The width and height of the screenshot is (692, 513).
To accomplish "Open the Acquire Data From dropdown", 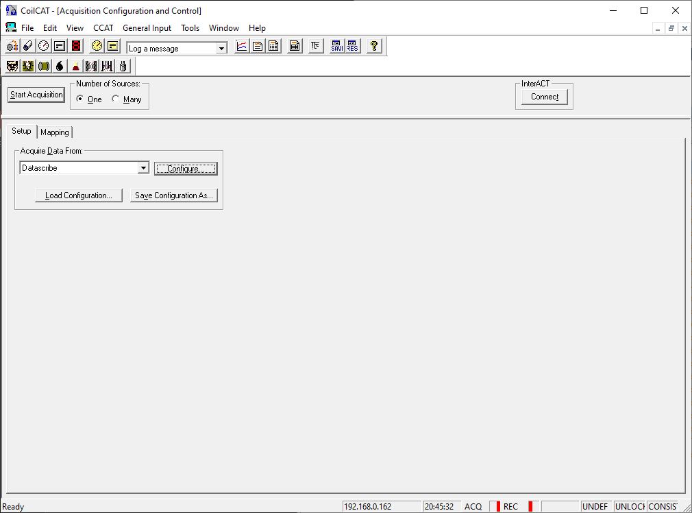I will [x=143, y=168].
